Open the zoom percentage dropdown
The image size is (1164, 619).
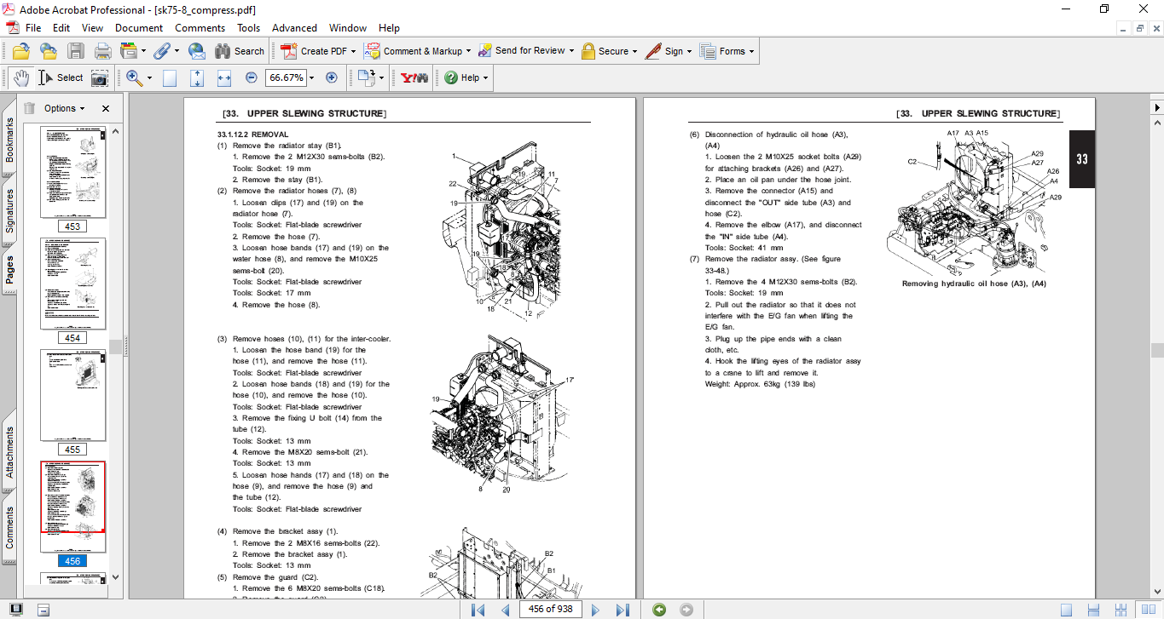coord(312,77)
